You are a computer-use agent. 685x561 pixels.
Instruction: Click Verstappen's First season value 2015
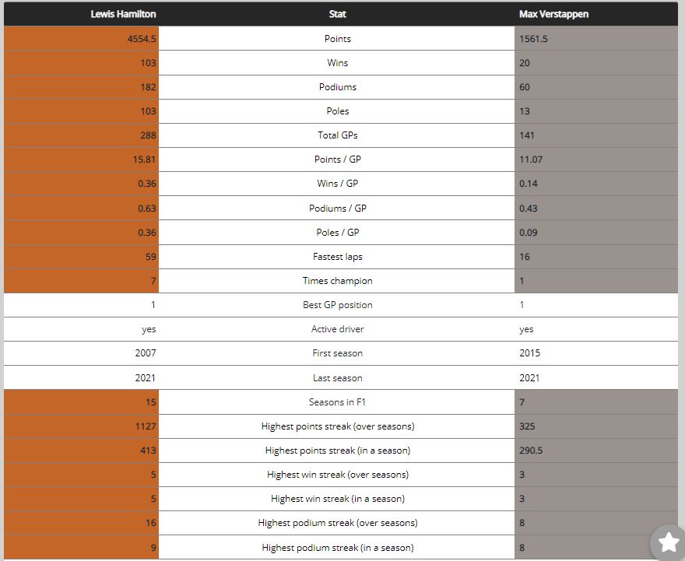click(x=529, y=352)
